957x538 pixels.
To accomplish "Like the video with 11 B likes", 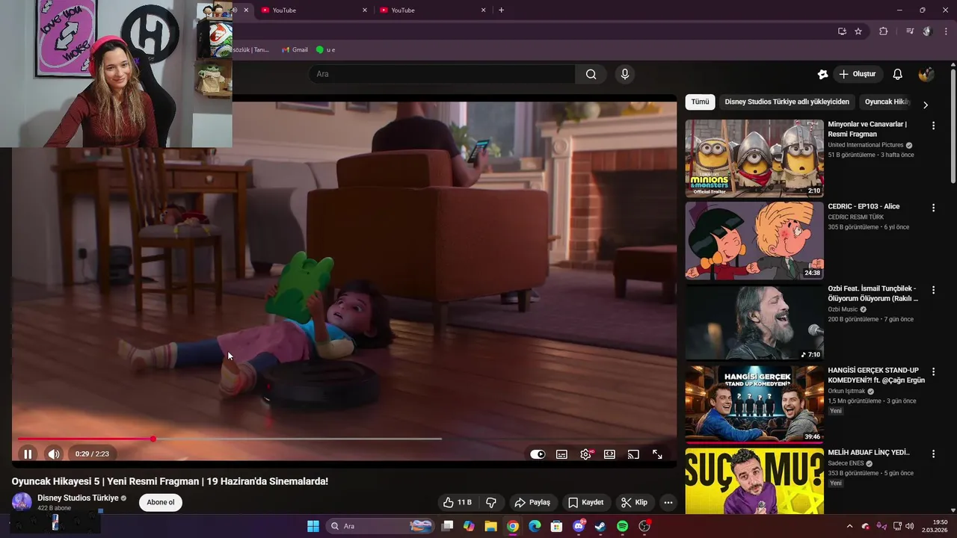I will (457, 502).
